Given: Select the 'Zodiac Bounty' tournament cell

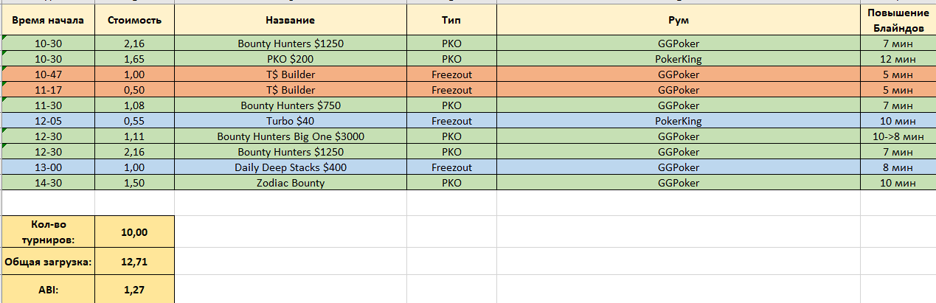Looking at the screenshot, I should (x=291, y=183).
